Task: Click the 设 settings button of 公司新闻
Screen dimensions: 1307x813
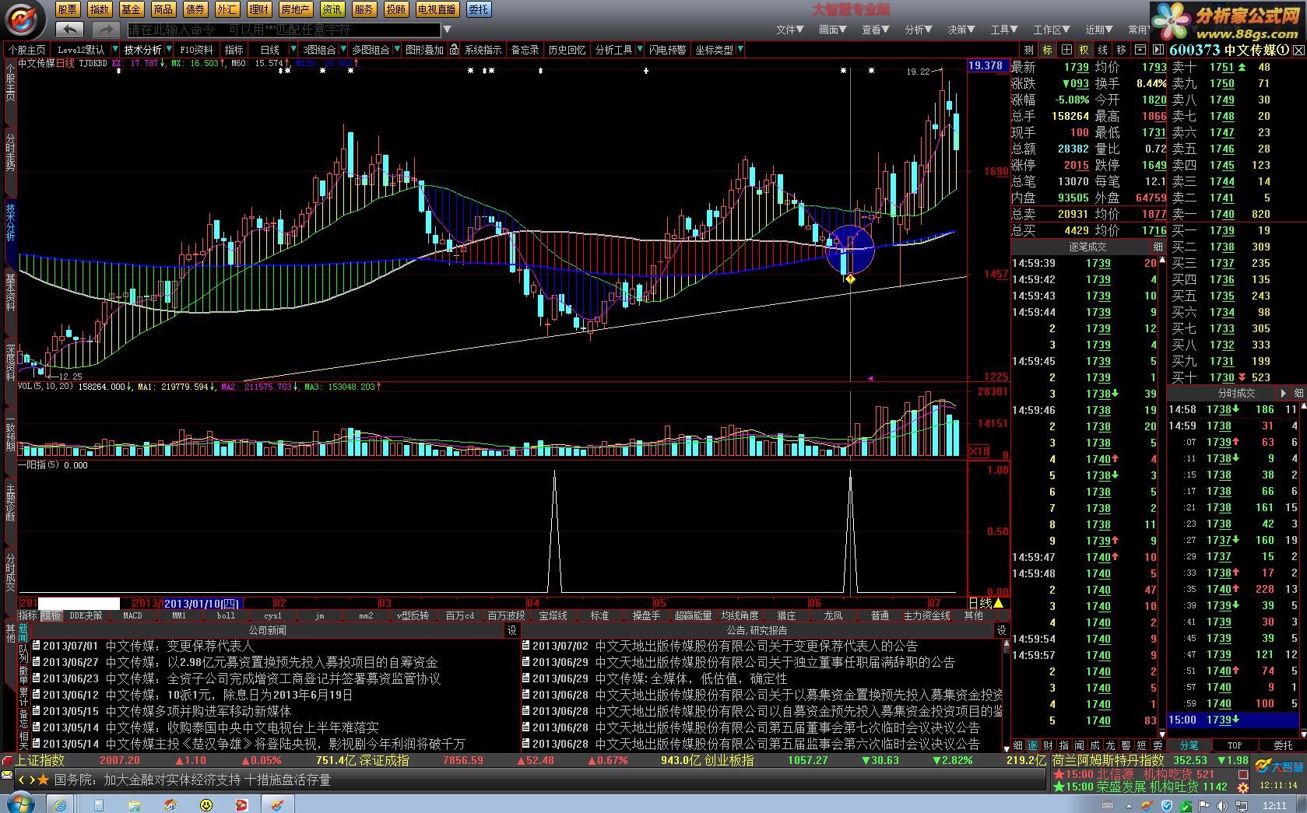Action: tap(511, 630)
